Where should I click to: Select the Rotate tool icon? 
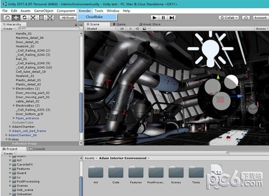click(x=24, y=18)
